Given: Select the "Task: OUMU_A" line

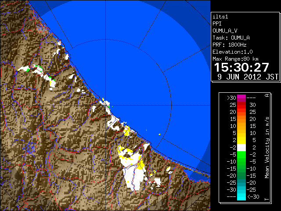Looking at the screenshot, I should tap(231, 38).
